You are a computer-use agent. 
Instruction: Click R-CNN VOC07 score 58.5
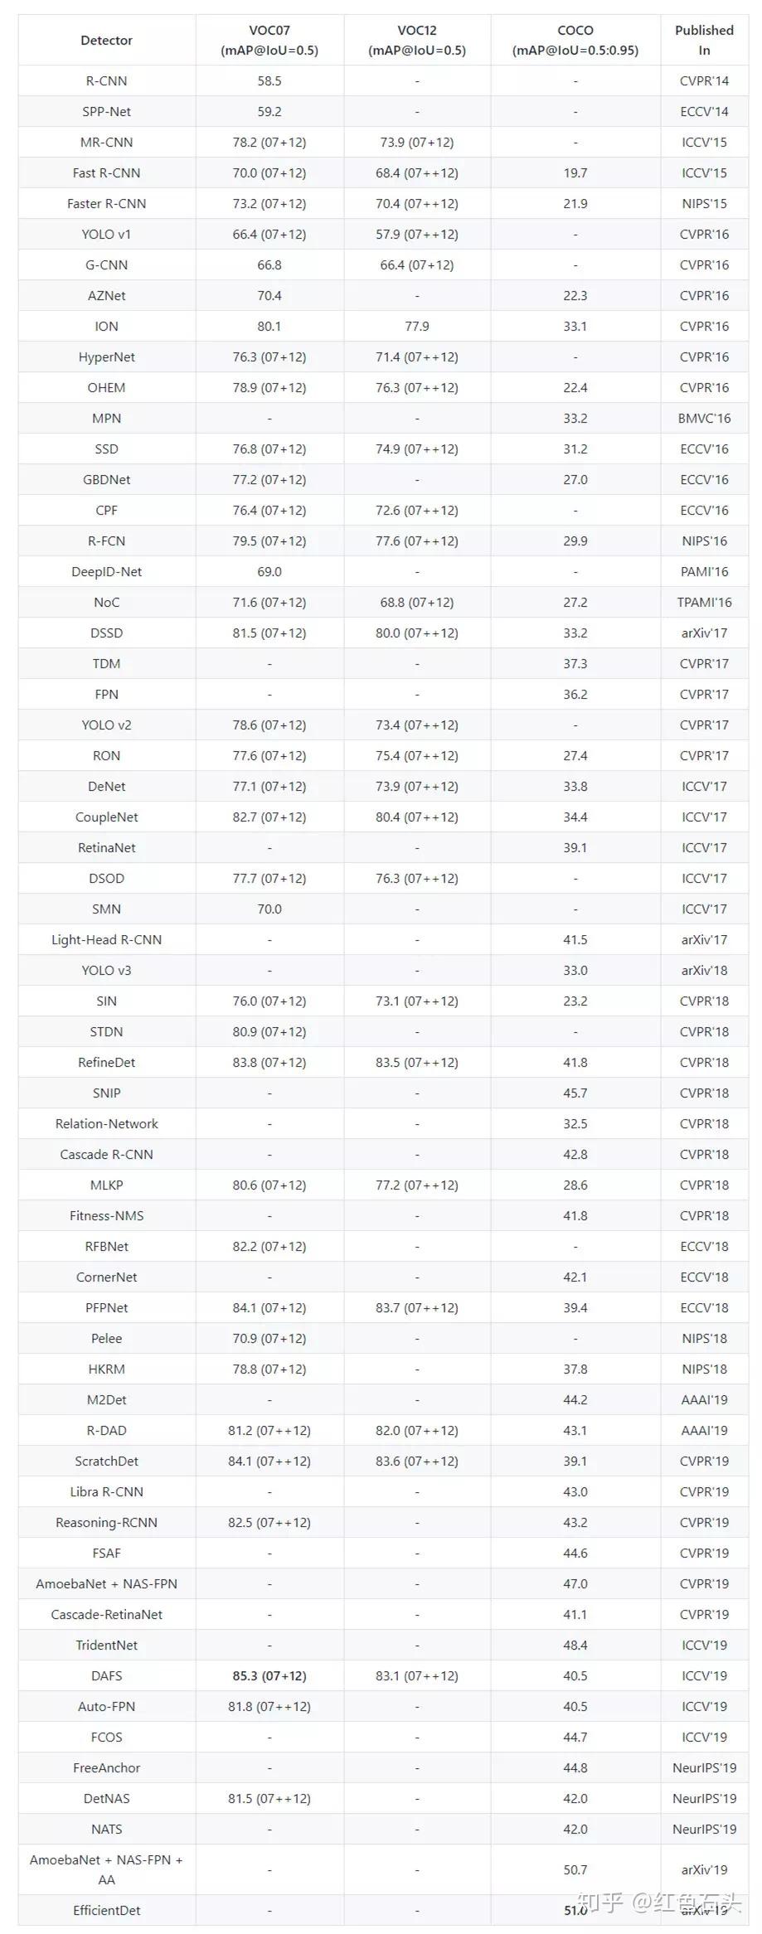269,80
